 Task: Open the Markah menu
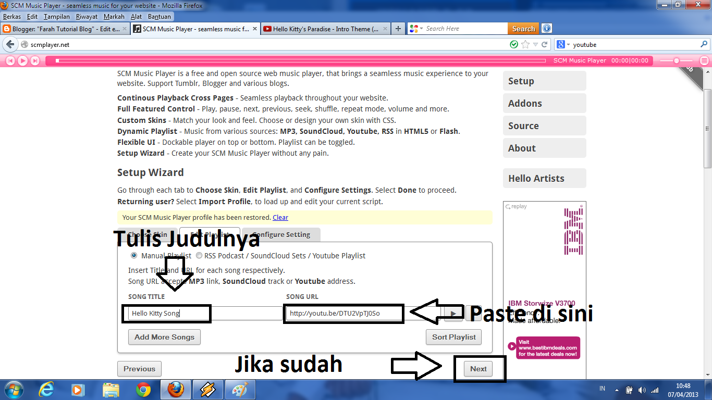point(114,17)
